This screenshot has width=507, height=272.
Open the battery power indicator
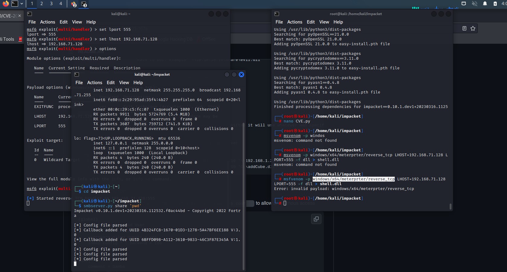(495, 4)
